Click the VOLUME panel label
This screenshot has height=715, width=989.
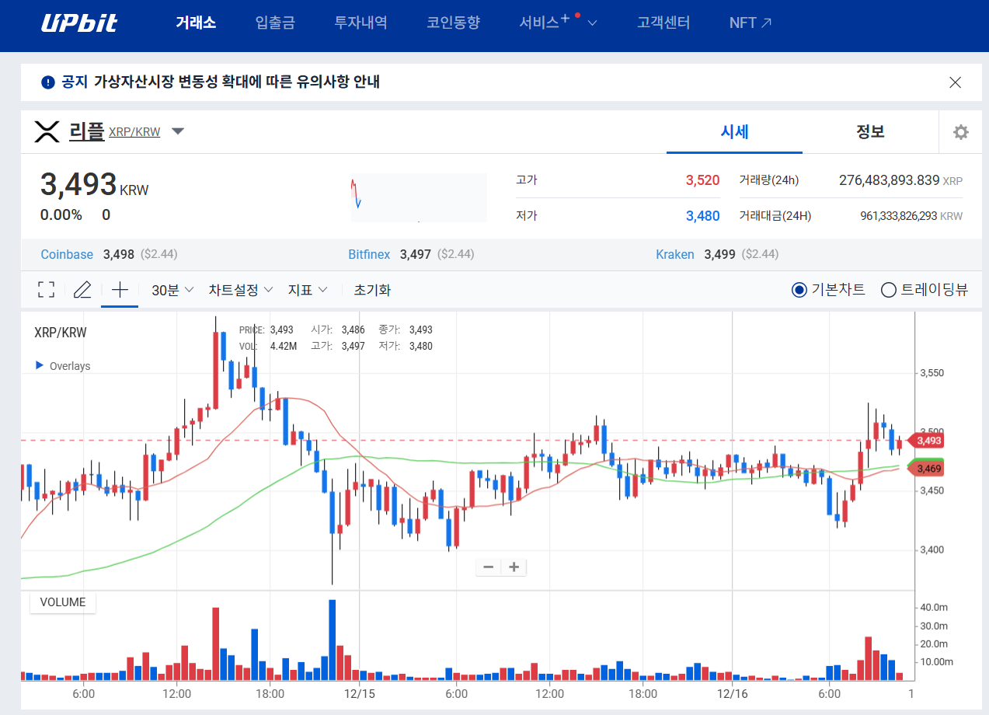tap(63, 602)
